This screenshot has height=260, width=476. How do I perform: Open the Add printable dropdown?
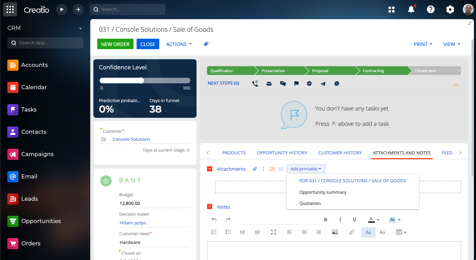point(306,169)
